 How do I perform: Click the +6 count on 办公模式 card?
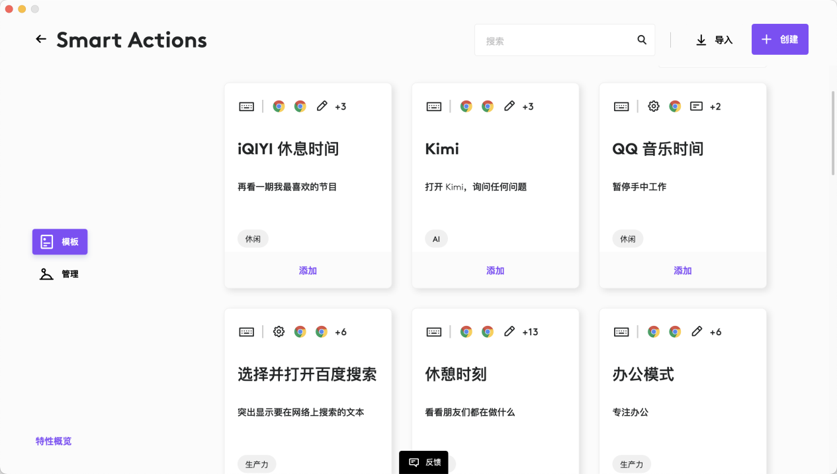click(x=715, y=332)
